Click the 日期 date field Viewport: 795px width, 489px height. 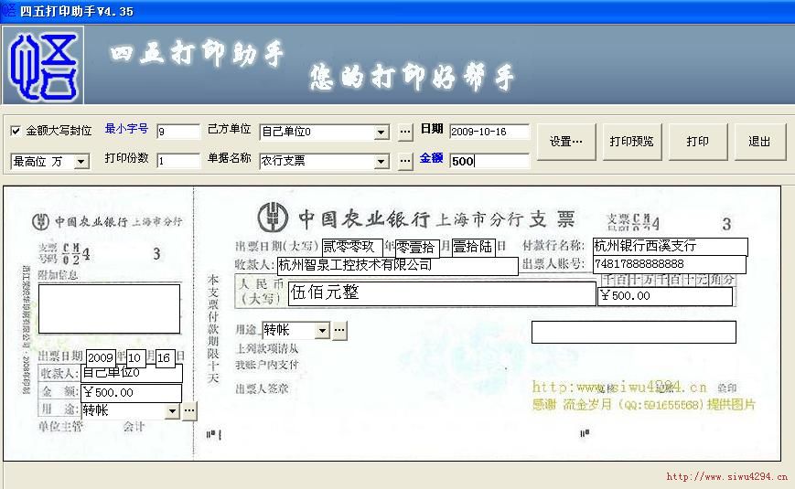(x=489, y=132)
